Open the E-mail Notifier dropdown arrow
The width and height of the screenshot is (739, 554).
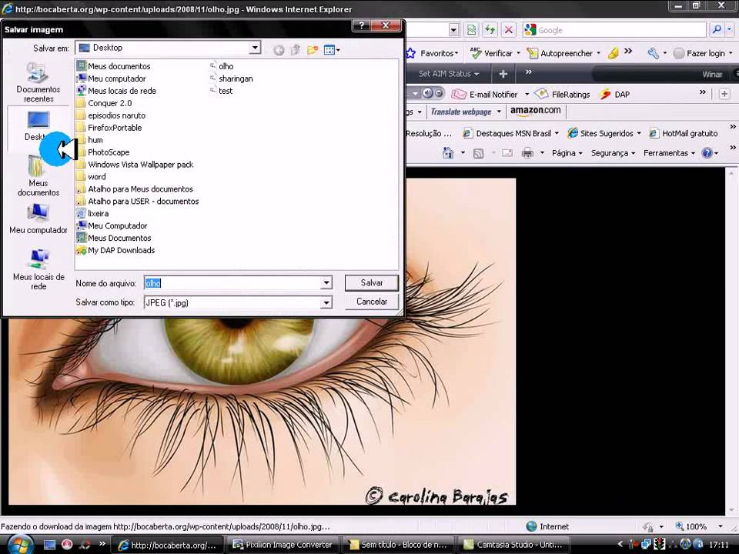tap(527, 94)
